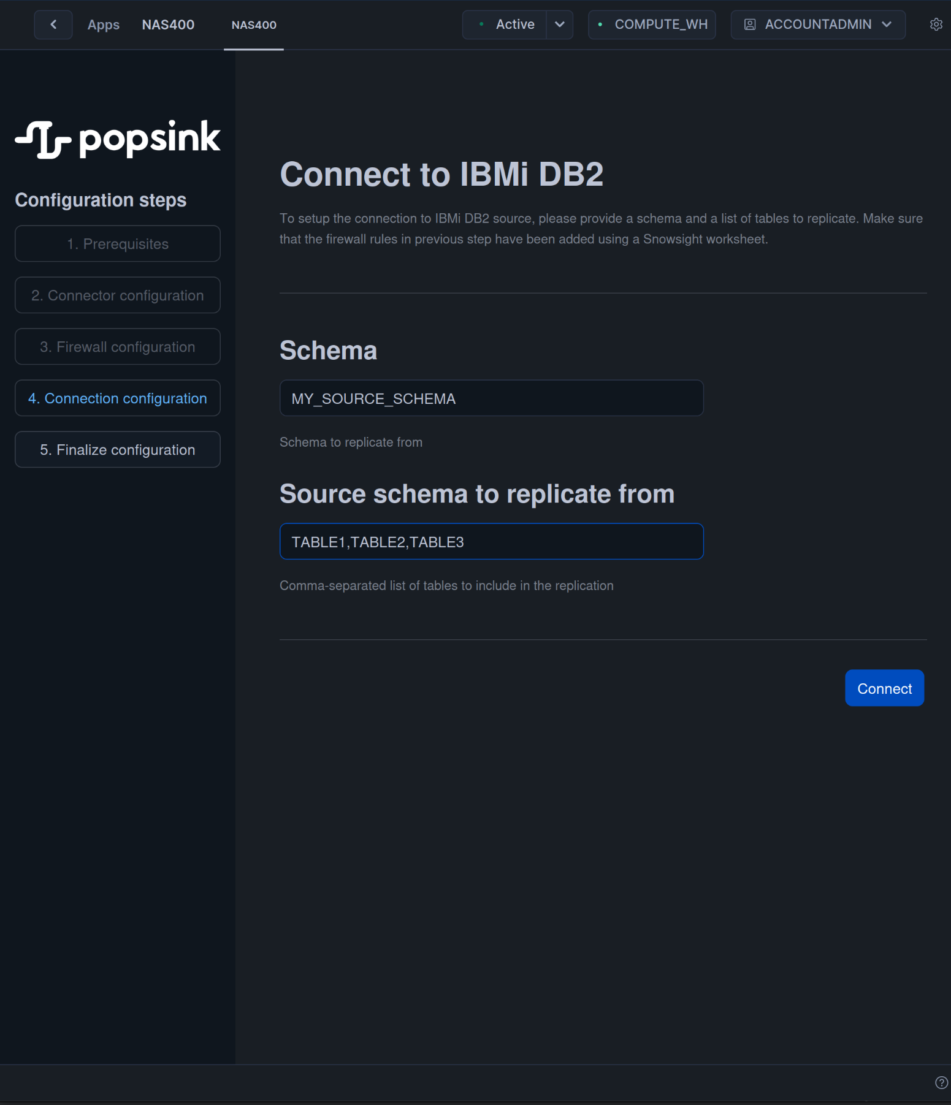Viewport: 951px width, 1105px height.
Task: Click the 'Connect to IBMi DB2' heading
Action: [441, 174]
